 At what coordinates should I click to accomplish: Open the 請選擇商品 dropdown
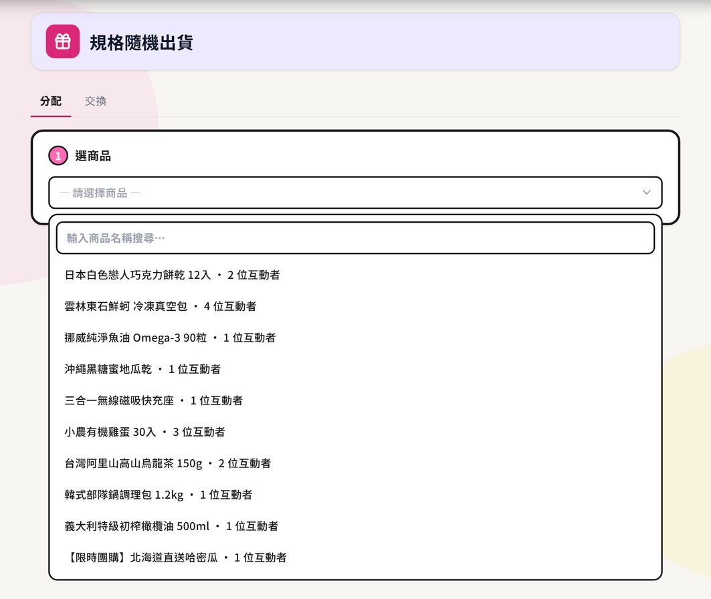(355, 193)
